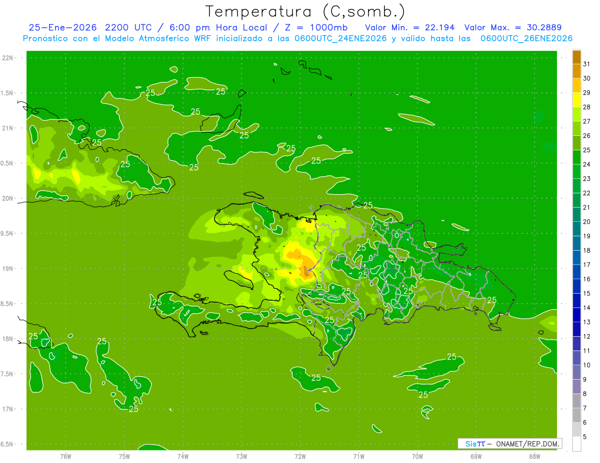
Task: Click the legend value 5
Action: click(585, 437)
